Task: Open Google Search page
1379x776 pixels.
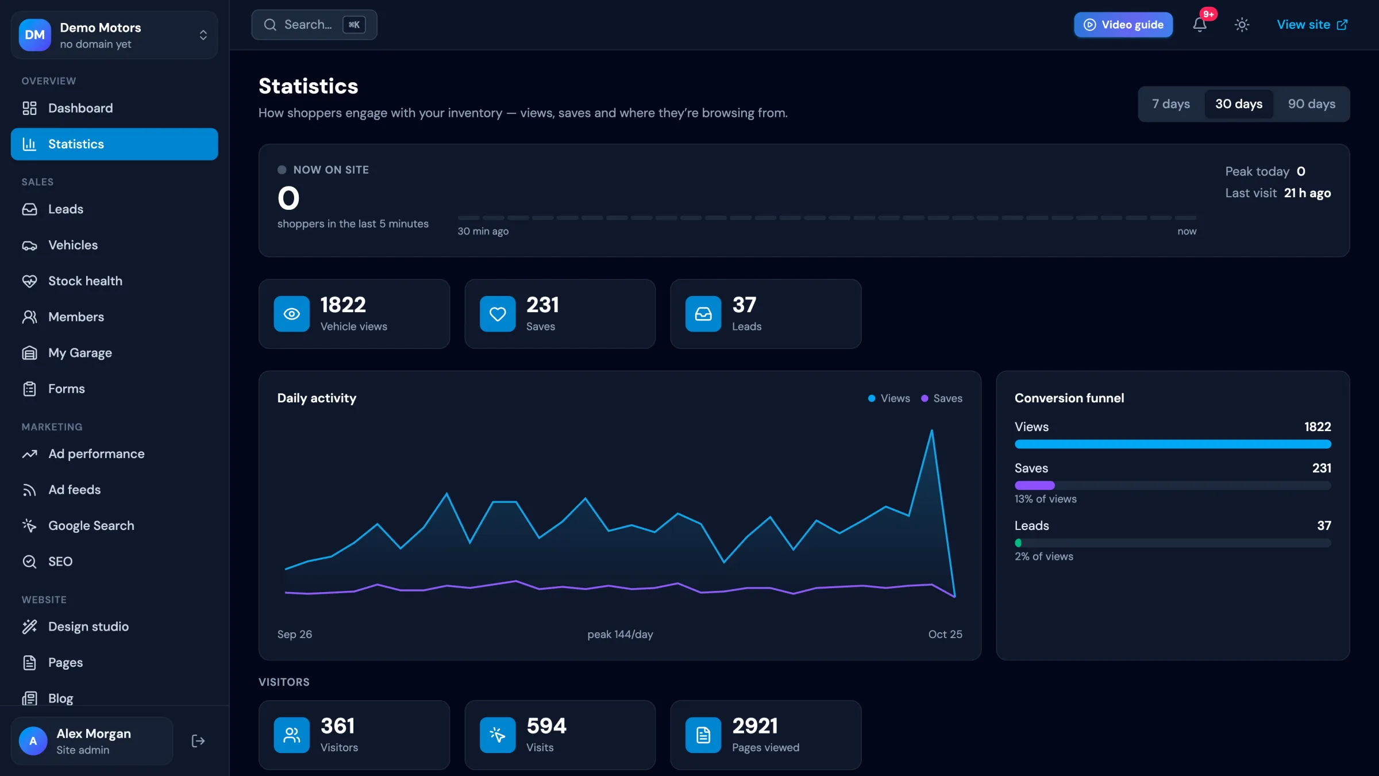Action: (x=114, y=526)
